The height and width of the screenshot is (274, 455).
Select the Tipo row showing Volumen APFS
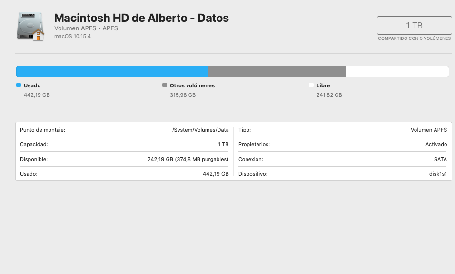point(343,130)
